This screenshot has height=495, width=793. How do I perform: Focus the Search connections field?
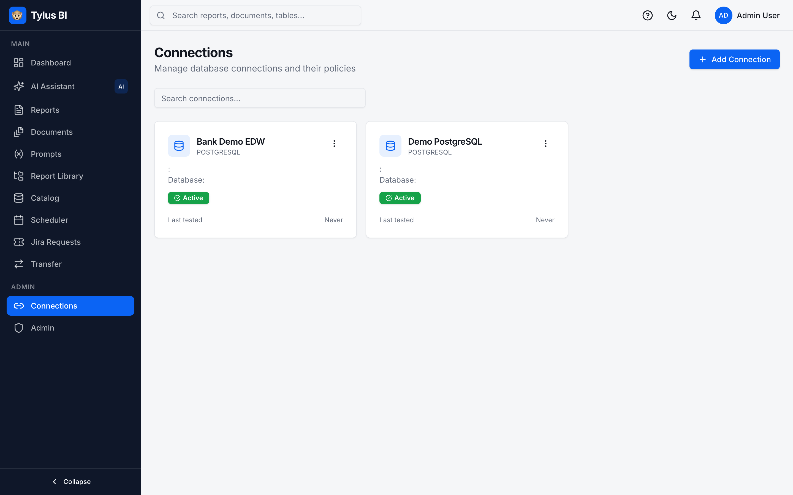(260, 98)
